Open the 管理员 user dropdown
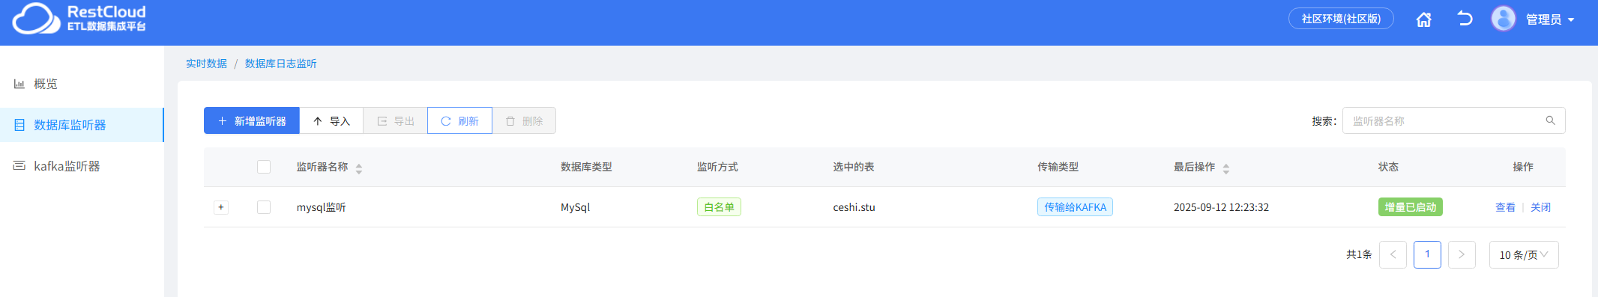The width and height of the screenshot is (1598, 297). (1549, 19)
